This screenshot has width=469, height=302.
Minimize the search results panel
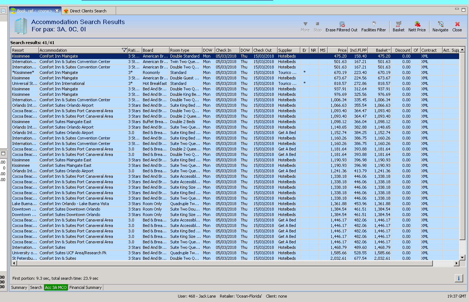[x=456, y=9]
